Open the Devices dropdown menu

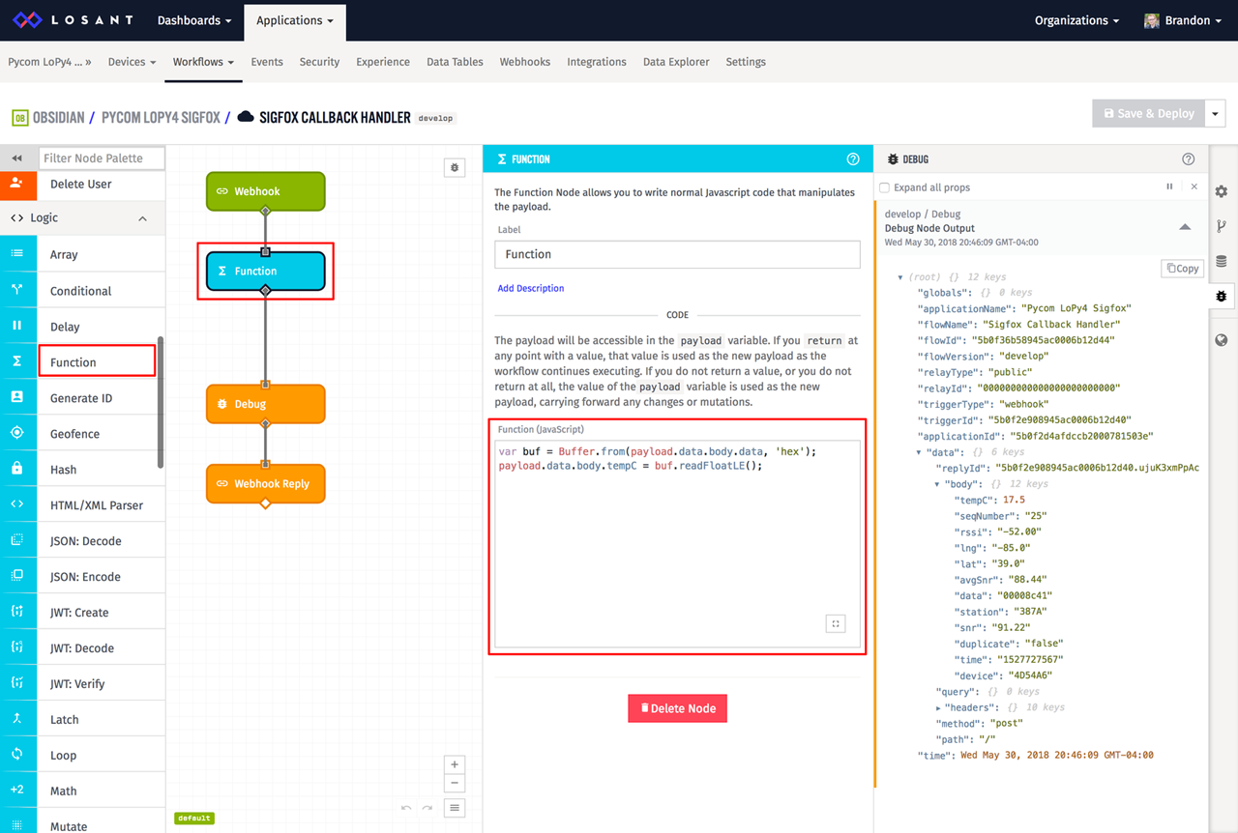pyautogui.click(x=132, y=62)
